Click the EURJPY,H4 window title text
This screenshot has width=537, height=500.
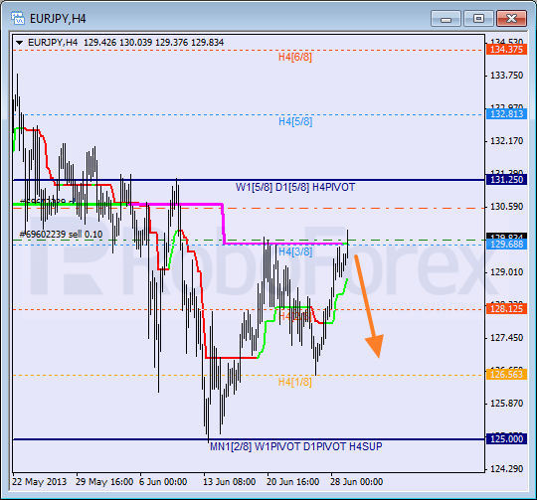[x=58, y=19]
